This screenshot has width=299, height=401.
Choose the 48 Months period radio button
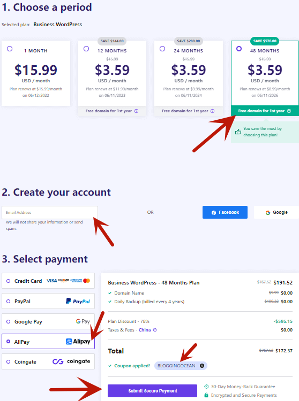[x=239, y=49]
